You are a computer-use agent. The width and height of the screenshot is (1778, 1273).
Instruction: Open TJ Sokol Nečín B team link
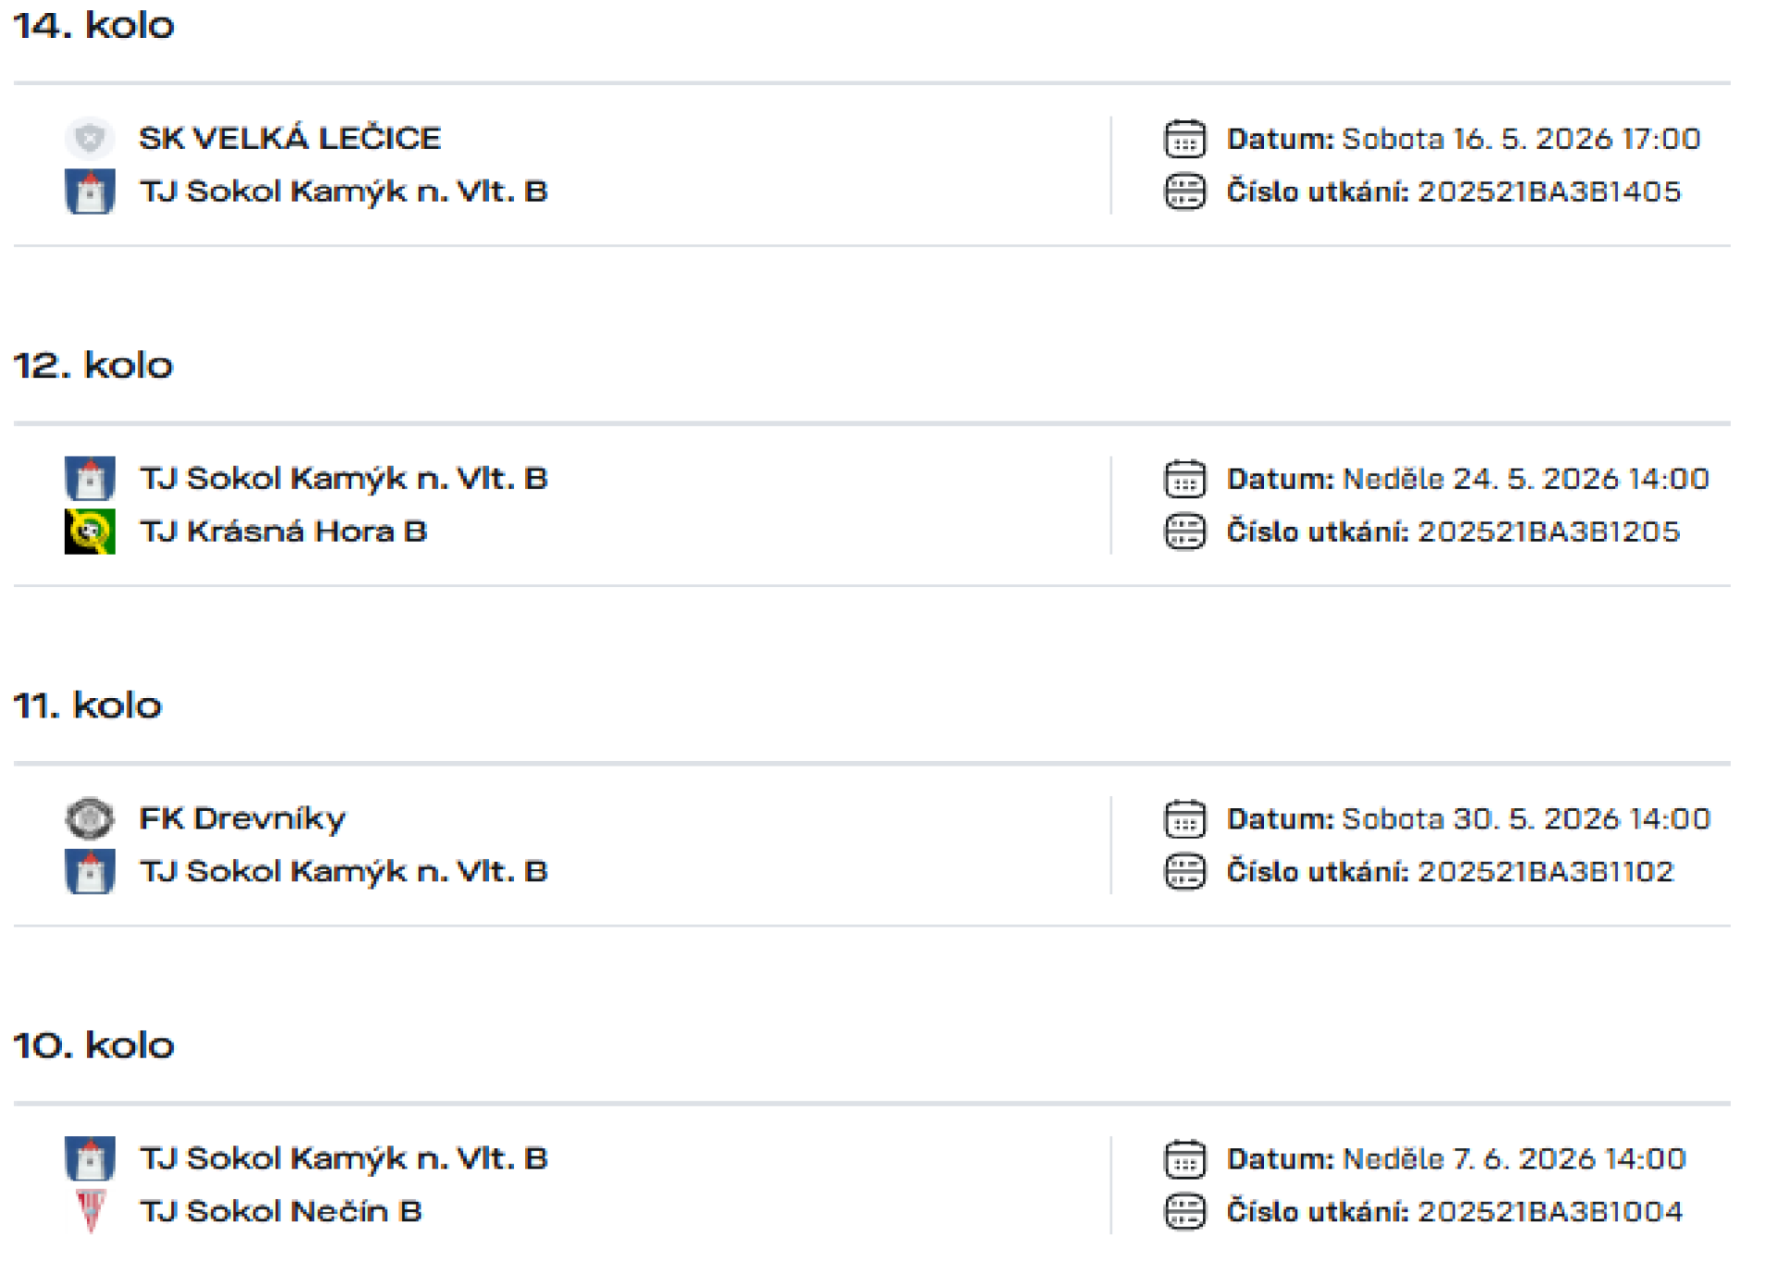click(x=281, y=1211)
